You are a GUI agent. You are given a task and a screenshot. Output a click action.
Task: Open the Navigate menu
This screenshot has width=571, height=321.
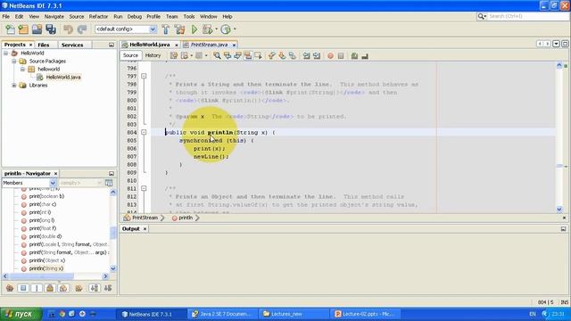(x=54, y=16)
